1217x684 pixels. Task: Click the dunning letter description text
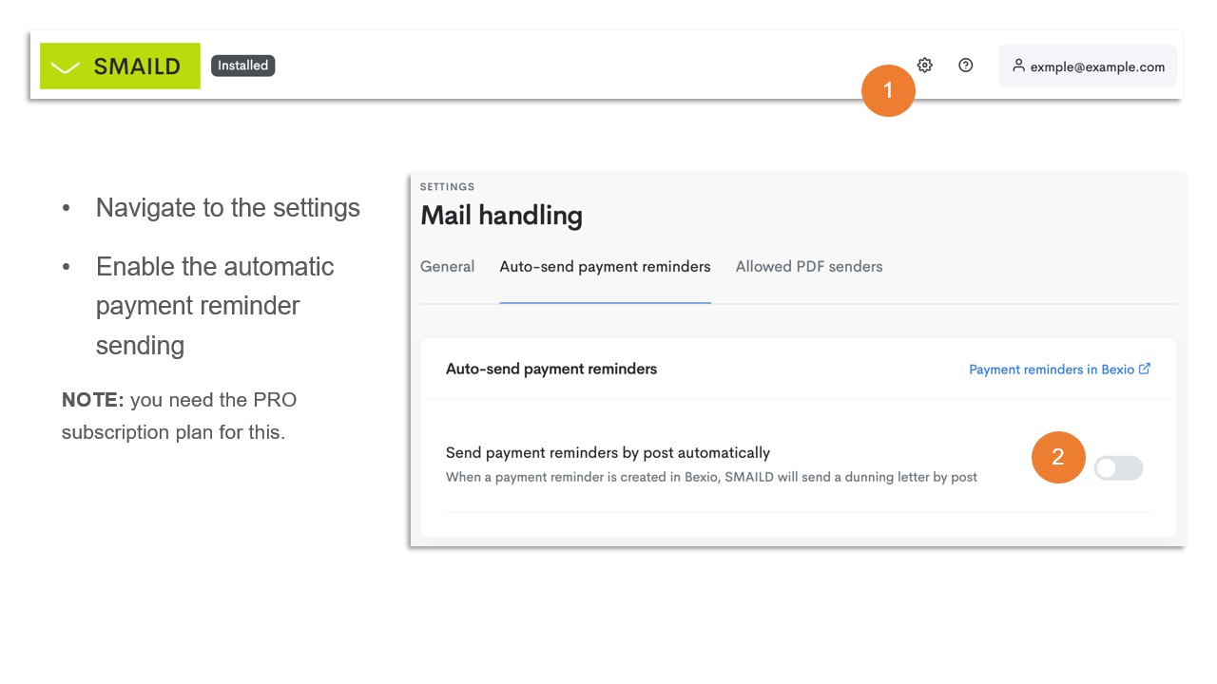click(x=711, y=477)
